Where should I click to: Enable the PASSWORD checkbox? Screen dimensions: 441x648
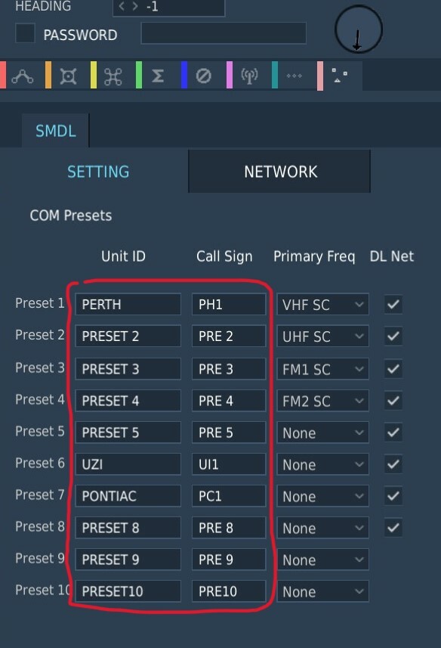[25, 33]
